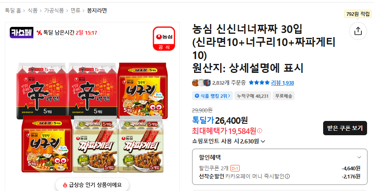Click info icon next to 카카오페이 머니 즉시할인
Image resolution: width=374 pixels, height=191 pixels.
287,176
